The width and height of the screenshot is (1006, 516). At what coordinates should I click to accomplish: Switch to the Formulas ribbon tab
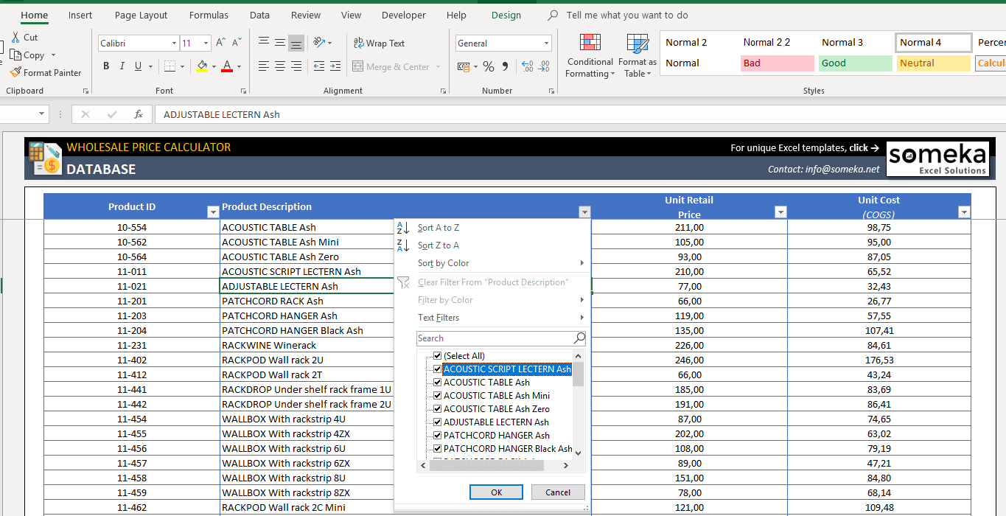(209, 15)
